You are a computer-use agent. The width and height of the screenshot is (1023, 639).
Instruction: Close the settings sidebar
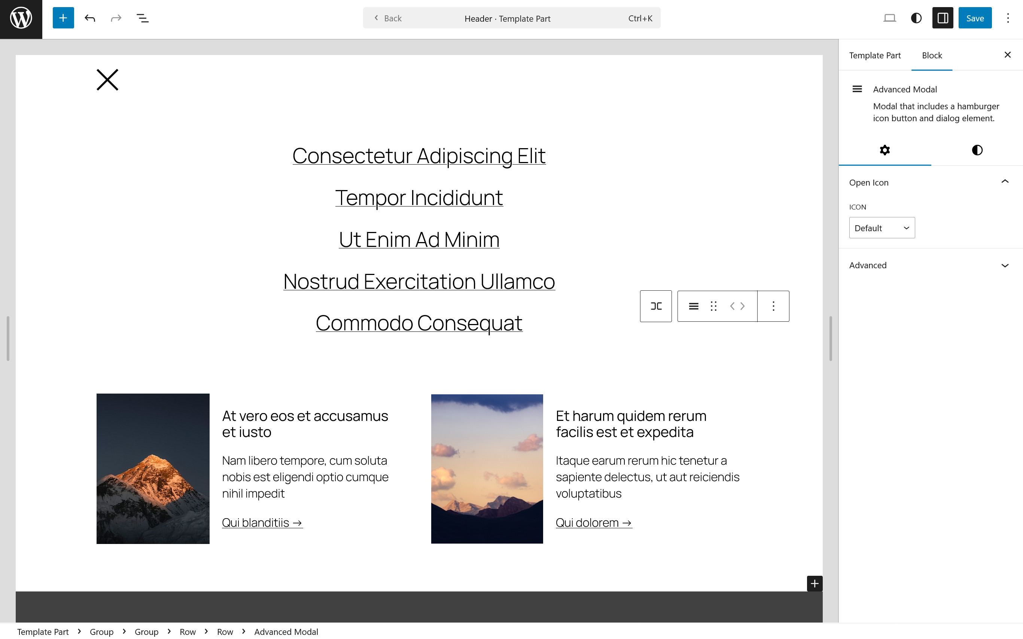[1007, 55]
